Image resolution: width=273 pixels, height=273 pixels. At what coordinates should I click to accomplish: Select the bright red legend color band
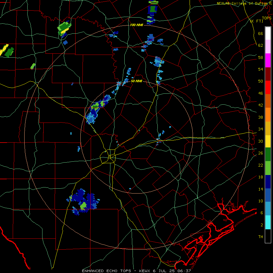coord(268,87)
